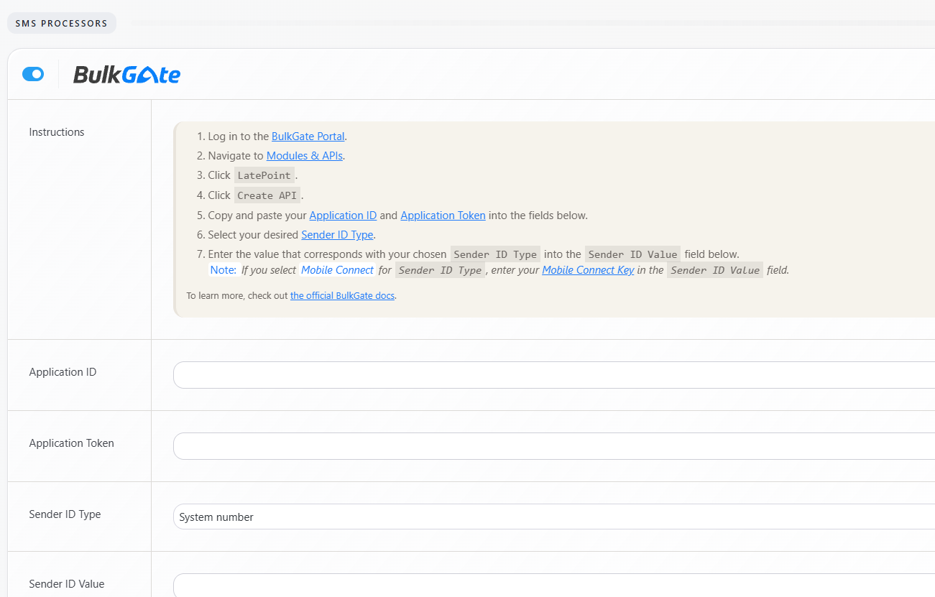
Task: Click into the Application ID input field
Action: point(553,375)
